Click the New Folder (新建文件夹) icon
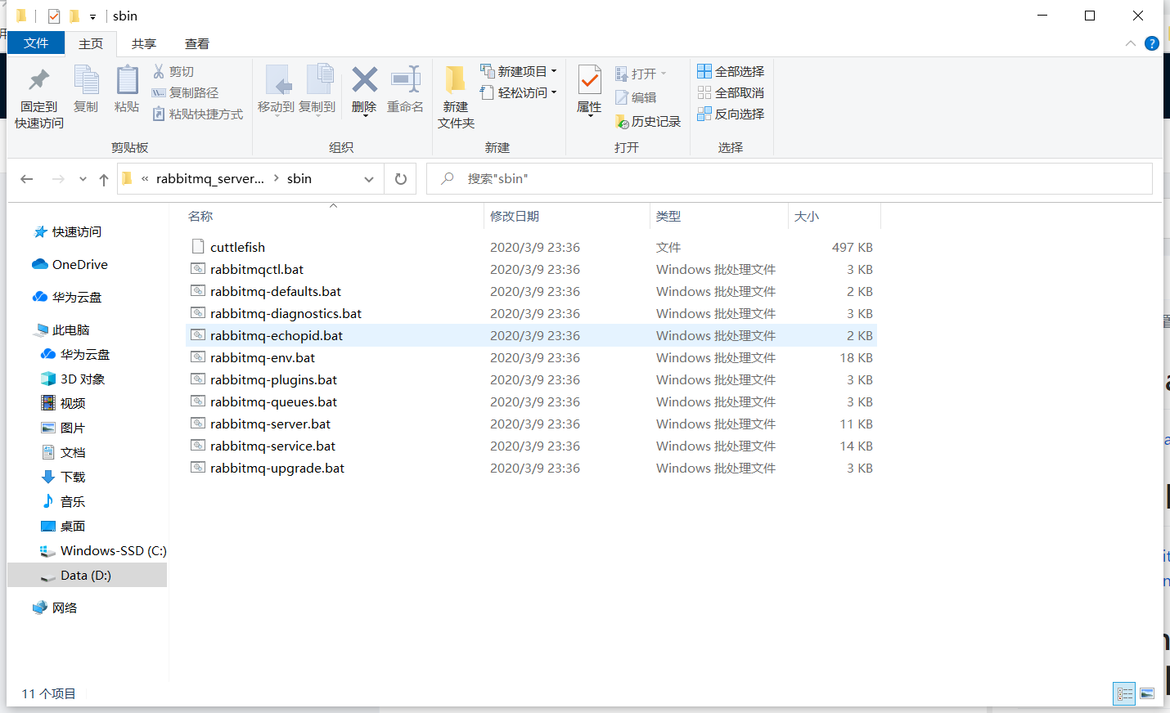1170x713 pixels. 456,83
